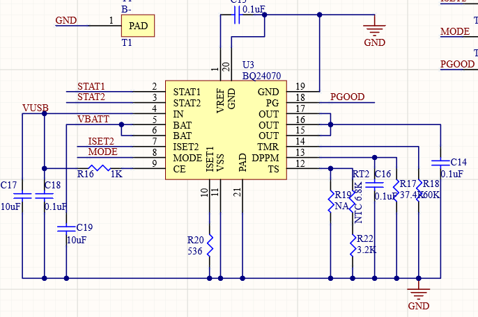Select resistor R20 536 symbol
Image resolution: width=478 pixels, height=317 pixels.
point(210,245)
